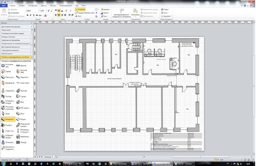Click the Текст (Text) tool button

tap(78, 16)
